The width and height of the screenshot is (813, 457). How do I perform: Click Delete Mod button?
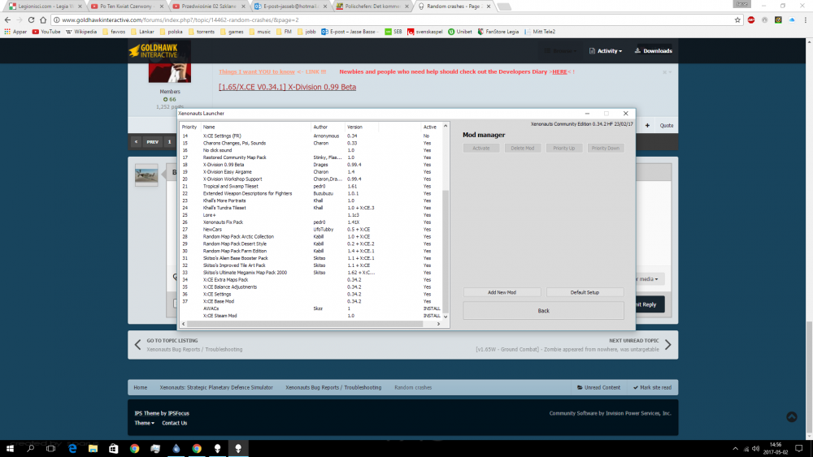coord(523,148)
